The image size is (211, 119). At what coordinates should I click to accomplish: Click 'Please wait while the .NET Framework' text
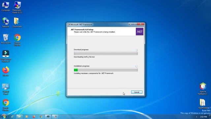[95, 32]
